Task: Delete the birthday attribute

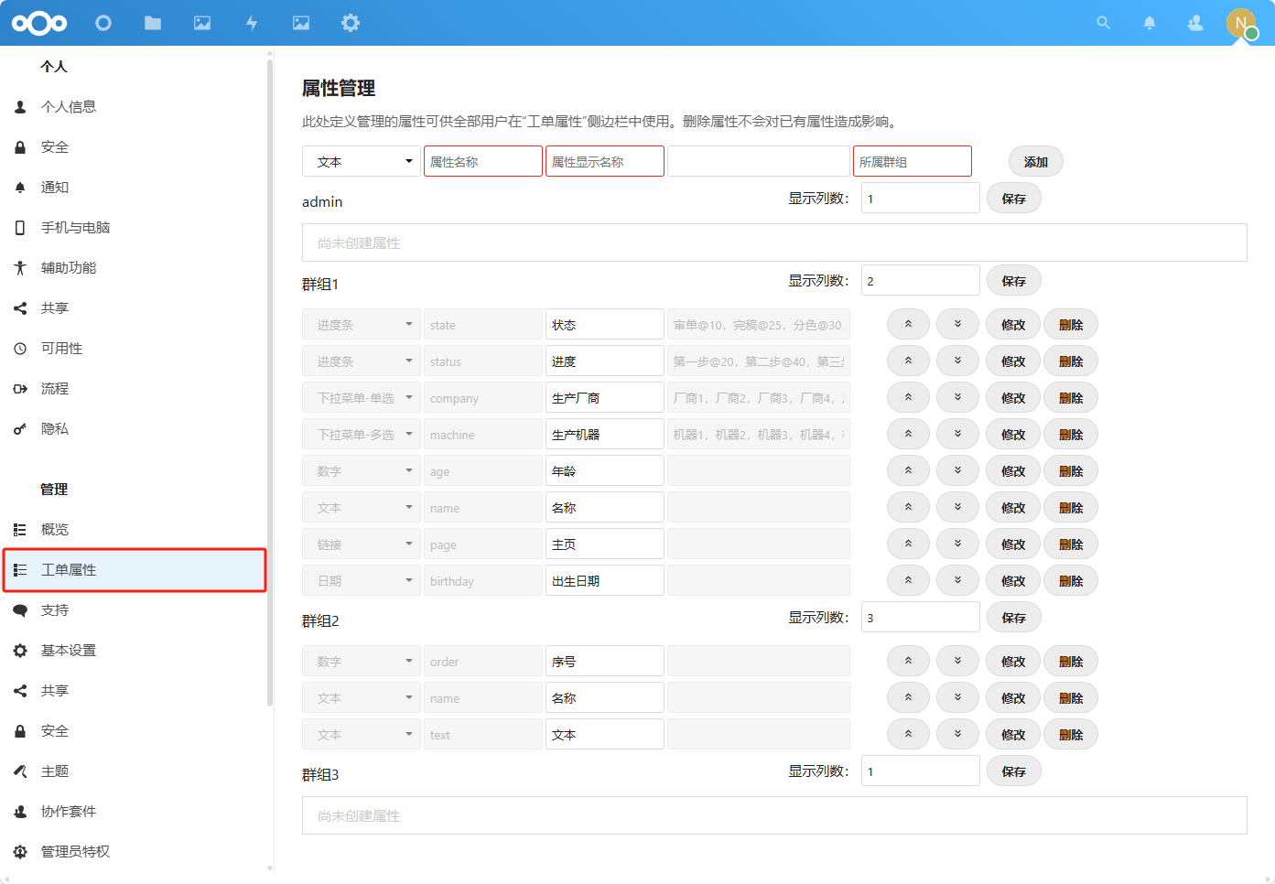Action: [x=1071, y=580]
